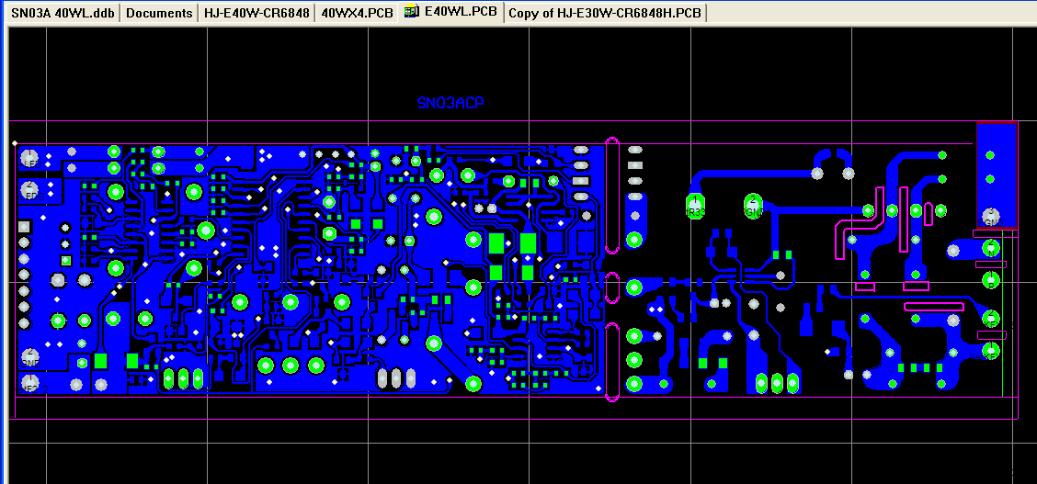
Task: Pick green pad 2 labeled GND beside HR33
Action: click(x=753, y=204)
